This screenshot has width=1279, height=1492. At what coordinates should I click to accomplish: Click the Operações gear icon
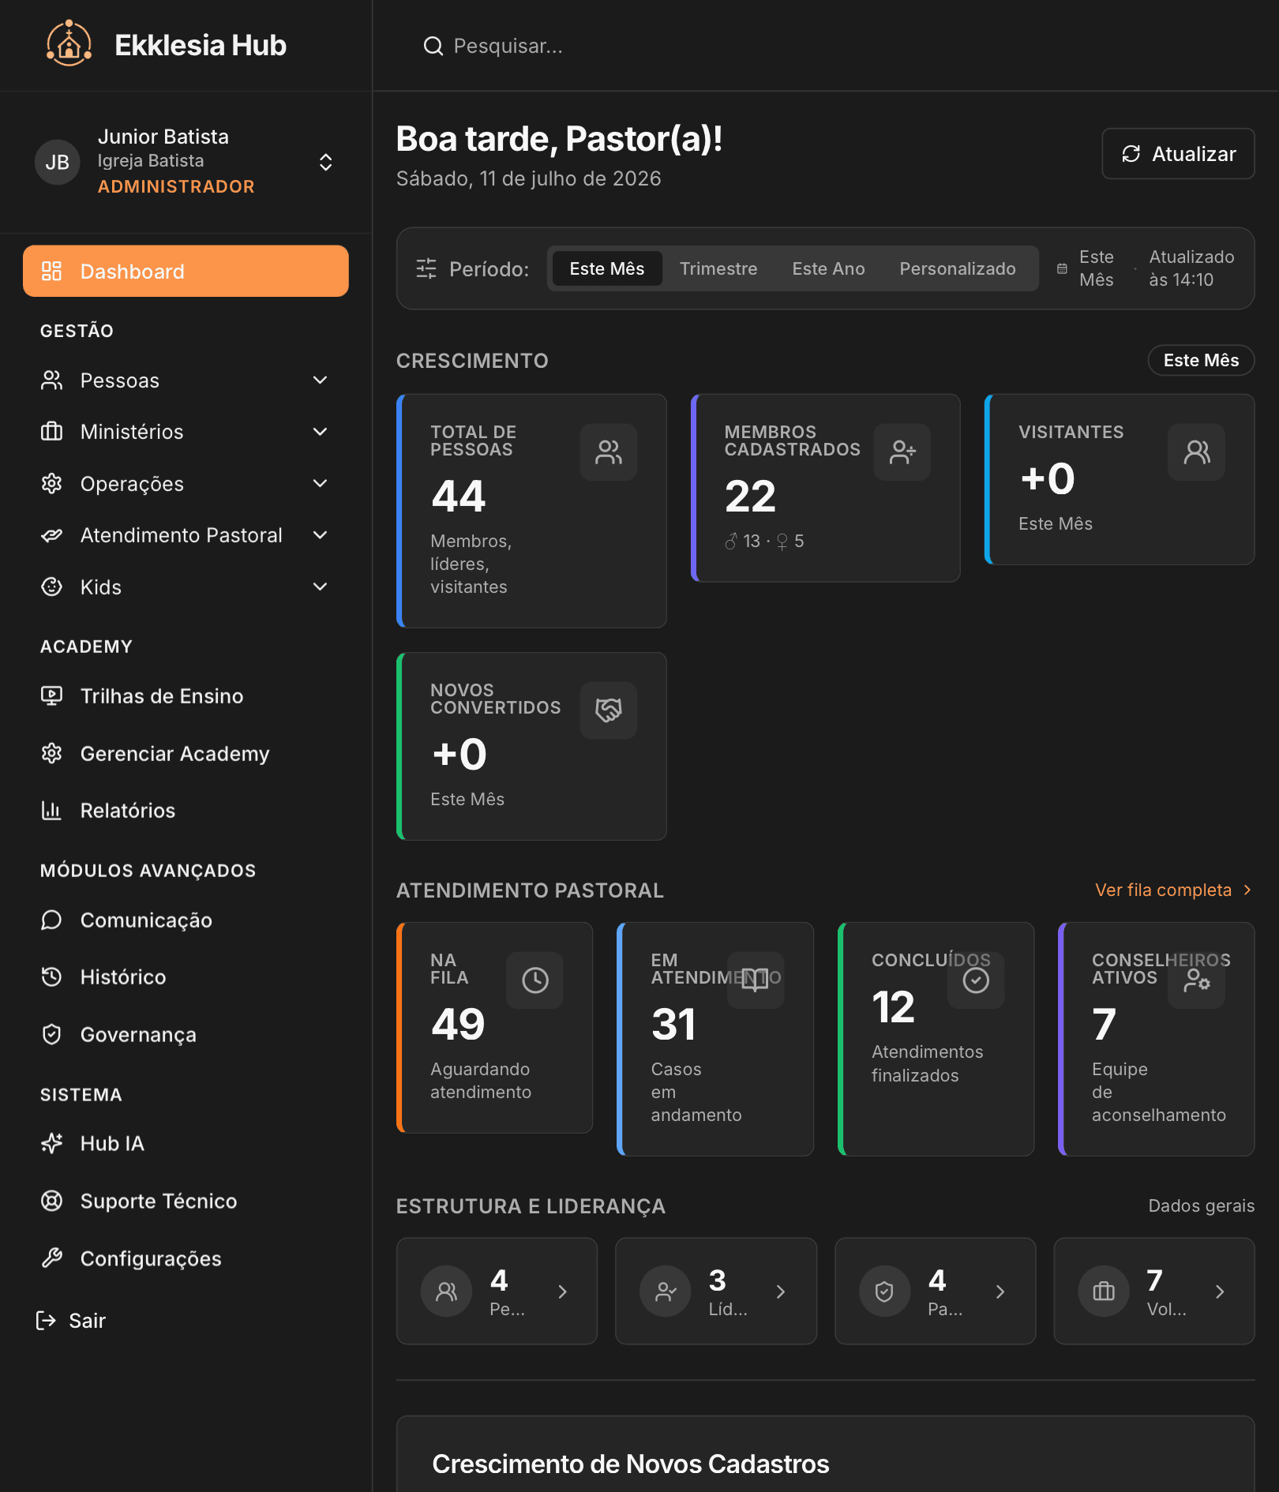click(51, 483)
